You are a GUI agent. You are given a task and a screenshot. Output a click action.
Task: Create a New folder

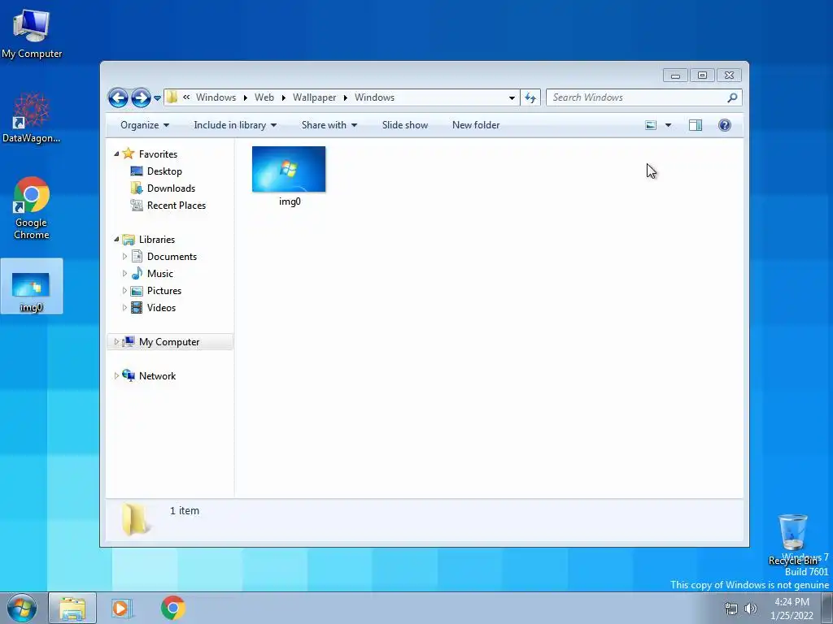click(x=475, y=125)
